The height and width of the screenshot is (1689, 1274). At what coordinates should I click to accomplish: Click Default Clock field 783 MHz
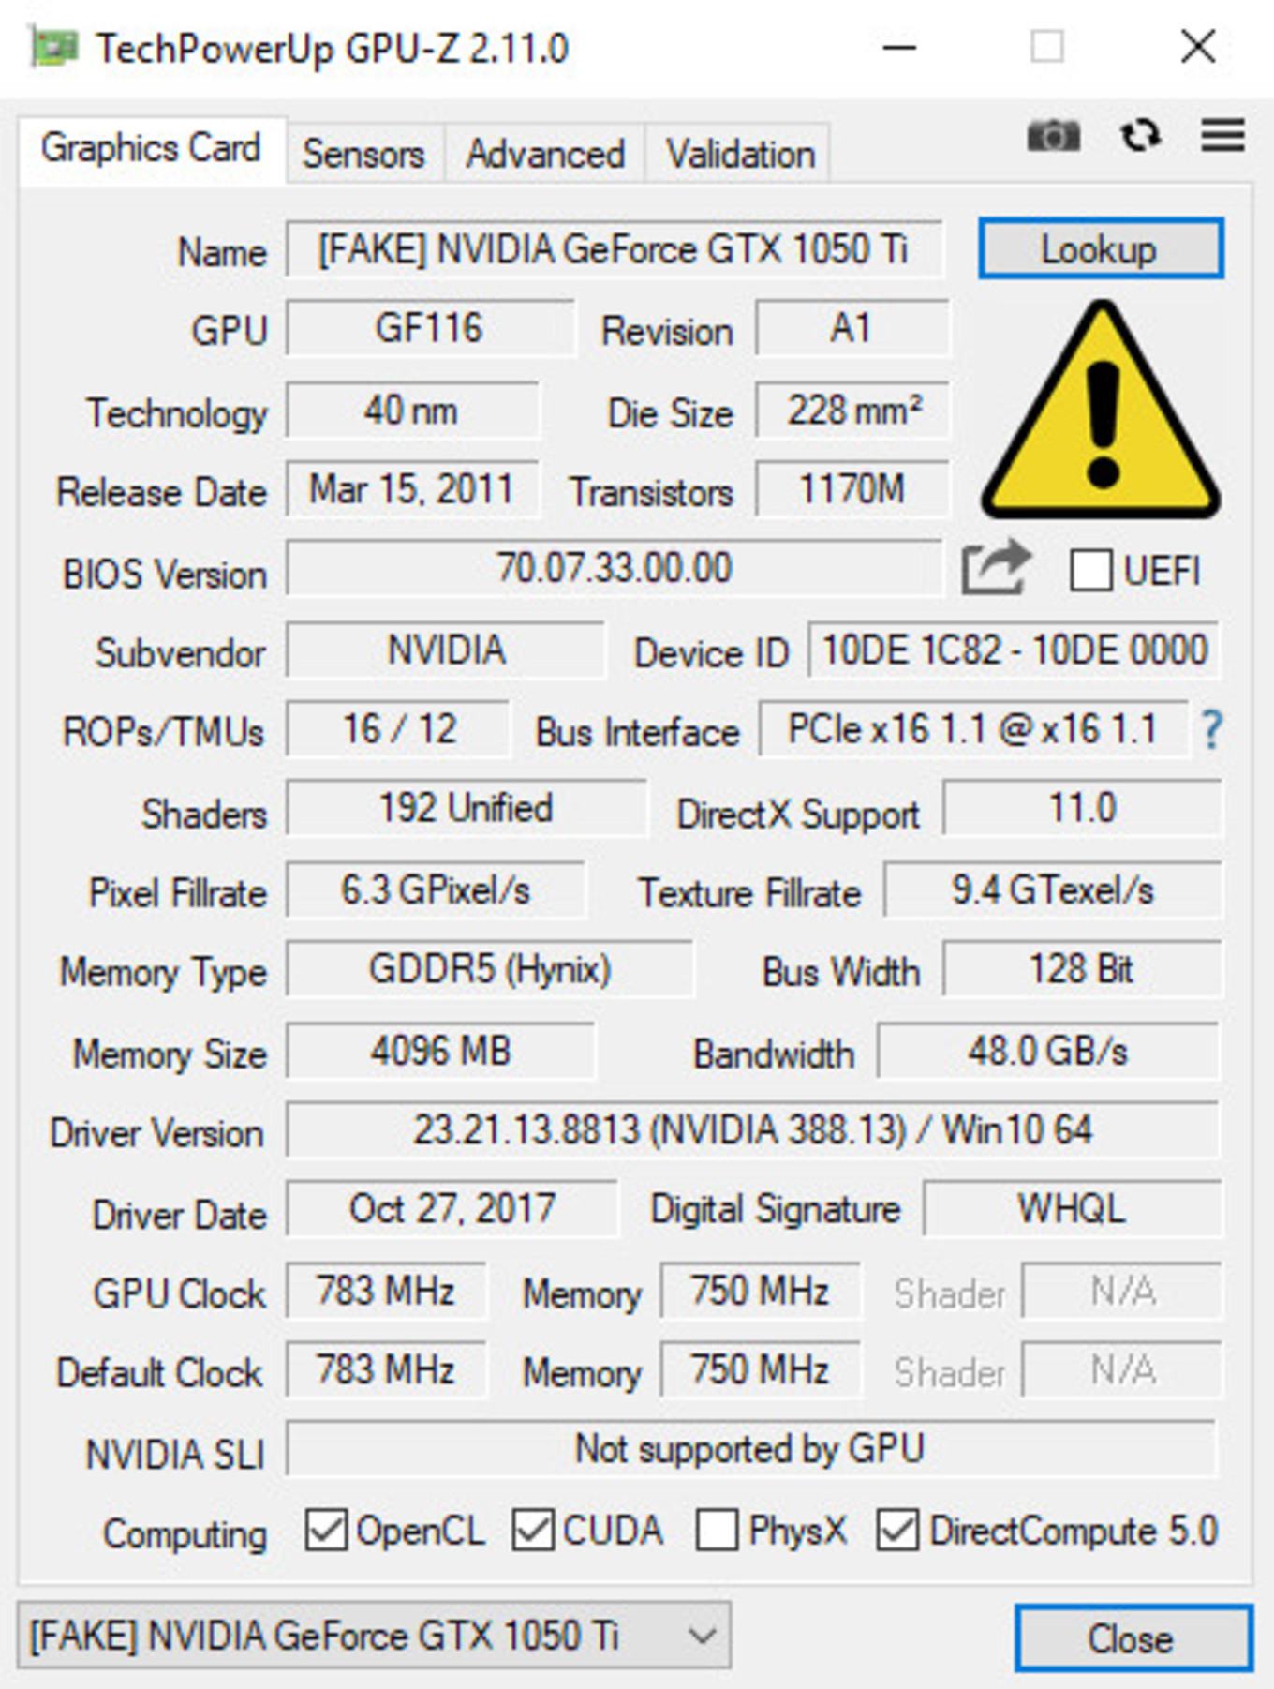[386, 1369]
